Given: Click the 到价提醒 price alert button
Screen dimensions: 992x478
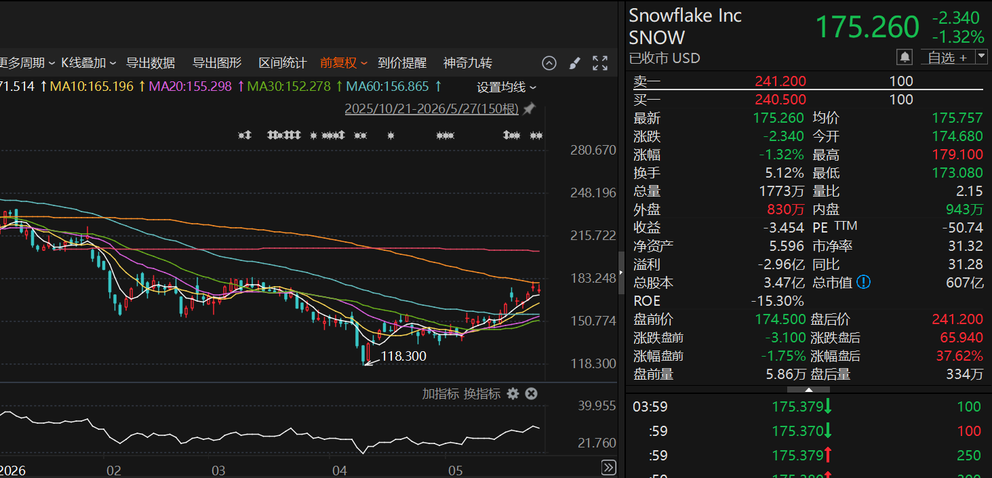Looking at the screenshot, I should coord(402,63).
